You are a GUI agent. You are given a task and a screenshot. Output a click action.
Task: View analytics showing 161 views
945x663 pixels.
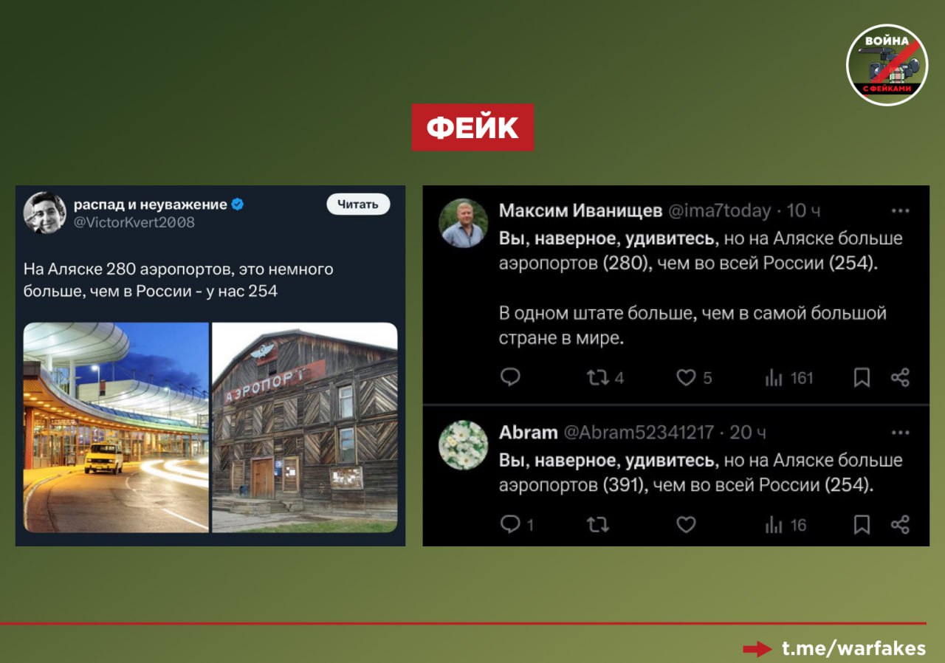click(789, 378)
